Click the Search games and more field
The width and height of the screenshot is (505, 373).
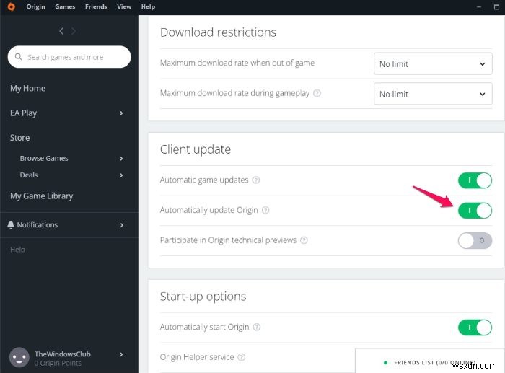point(69,57)
